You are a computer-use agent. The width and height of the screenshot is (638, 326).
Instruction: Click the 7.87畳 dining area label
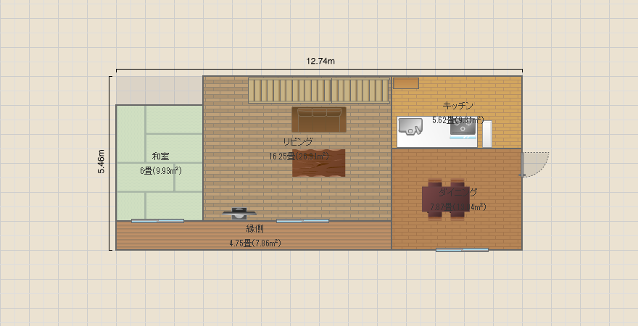click(457, 207)
